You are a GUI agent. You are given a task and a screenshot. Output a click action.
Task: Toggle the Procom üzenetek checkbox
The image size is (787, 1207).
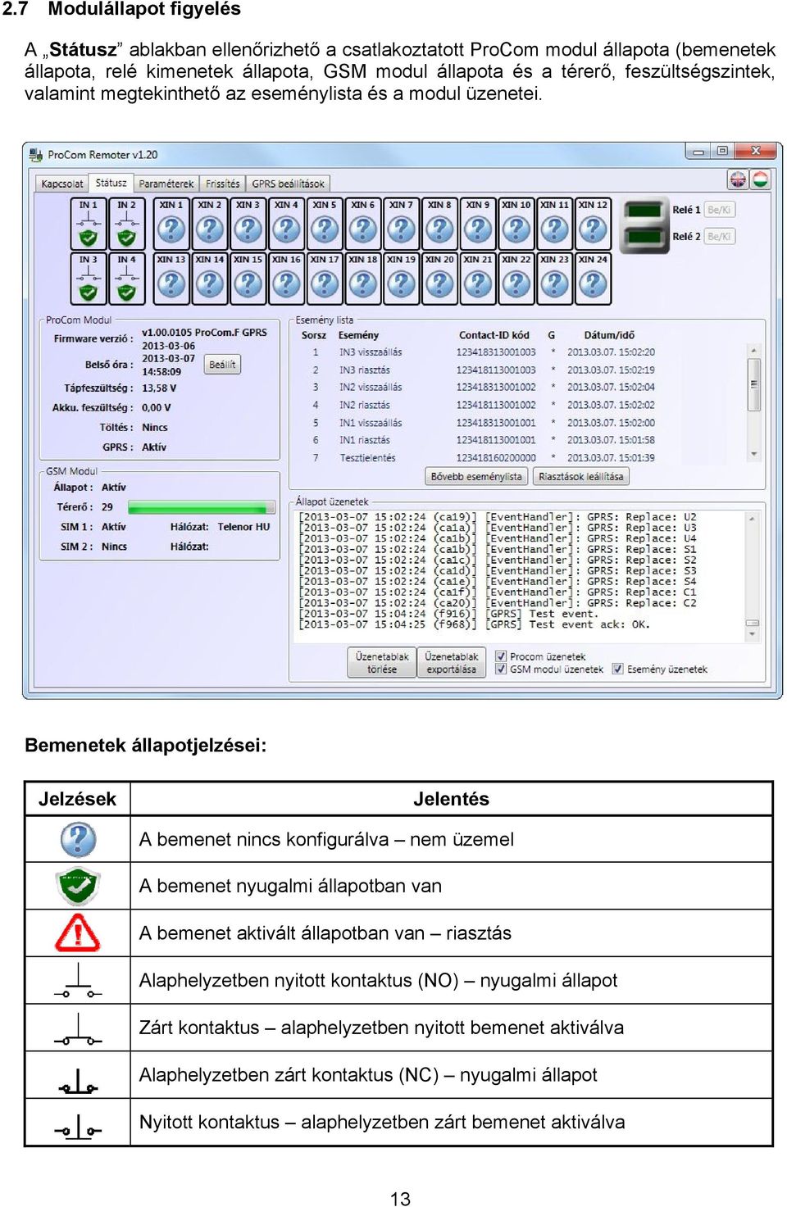click(x=500, y=656)
